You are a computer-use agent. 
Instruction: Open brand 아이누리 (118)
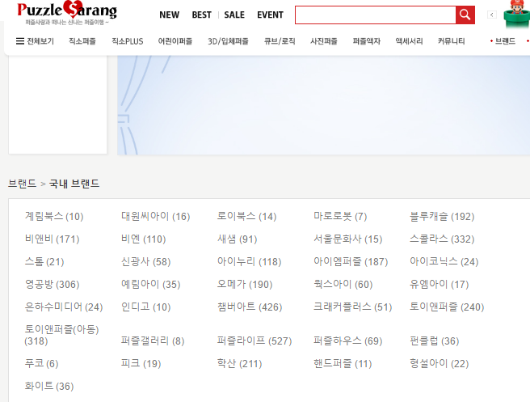[x=249, y=261]
